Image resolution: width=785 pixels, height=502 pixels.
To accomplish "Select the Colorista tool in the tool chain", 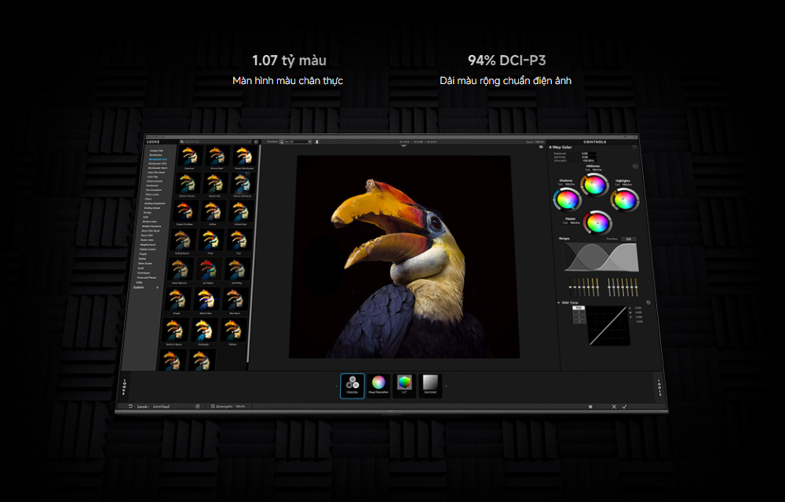I will tap(352, 384).
